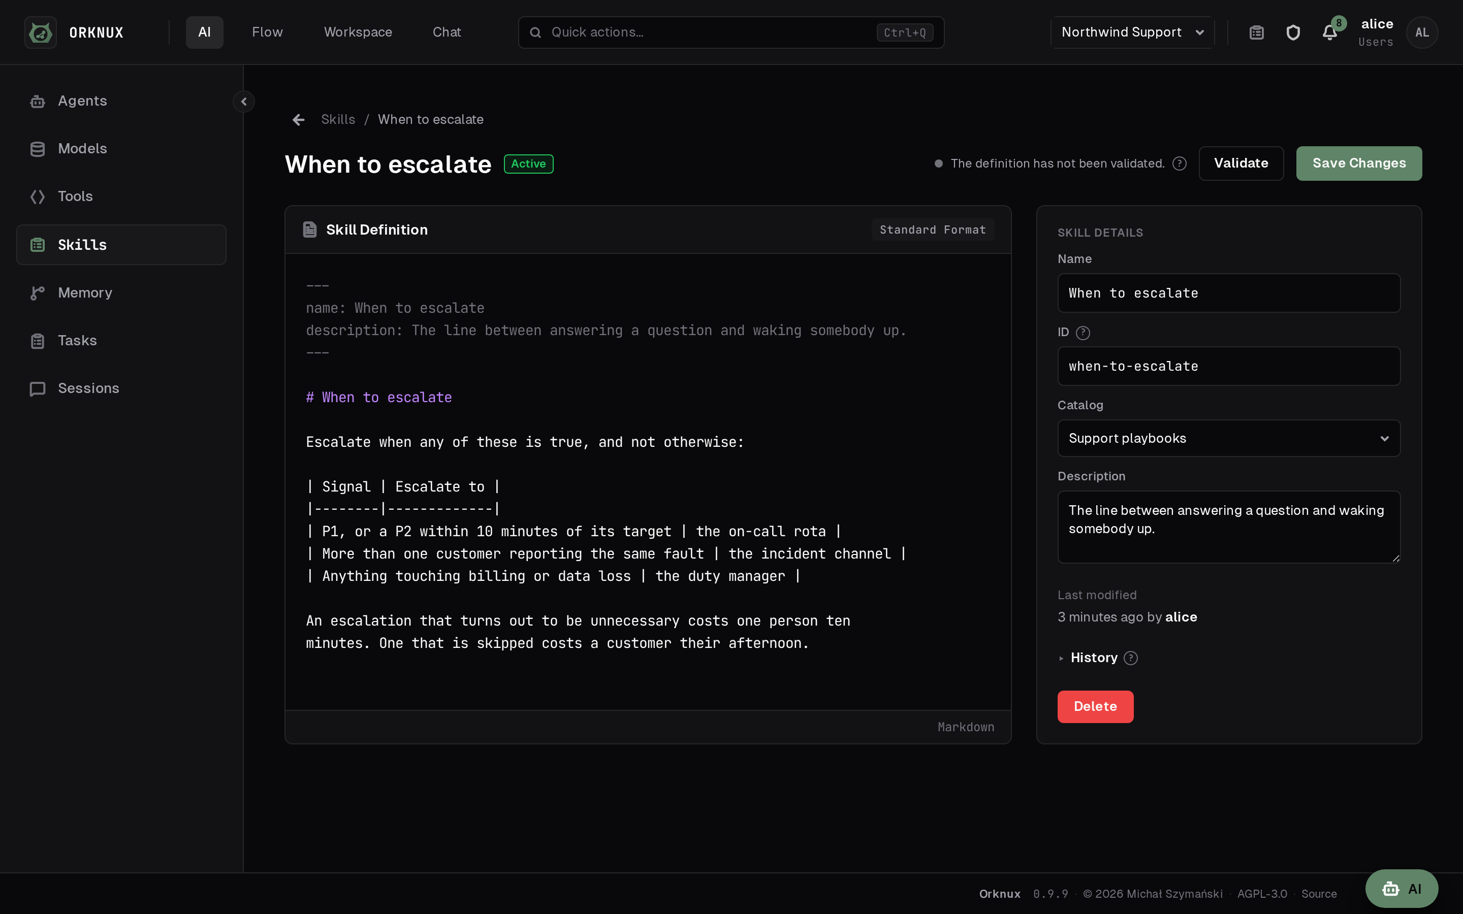Click the Save Changes button
The height and width of the screenshot is (914, 1463).
coord(1359,163)
